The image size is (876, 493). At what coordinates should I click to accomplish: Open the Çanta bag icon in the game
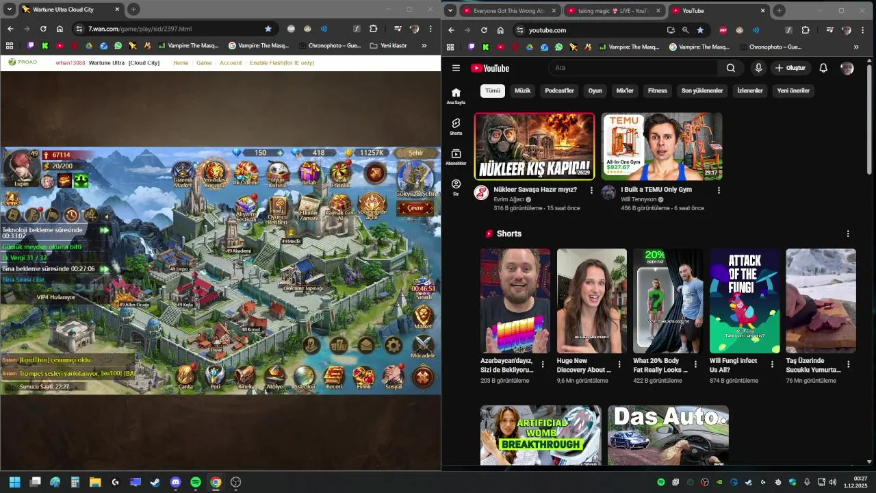click(x=185, y=376)
